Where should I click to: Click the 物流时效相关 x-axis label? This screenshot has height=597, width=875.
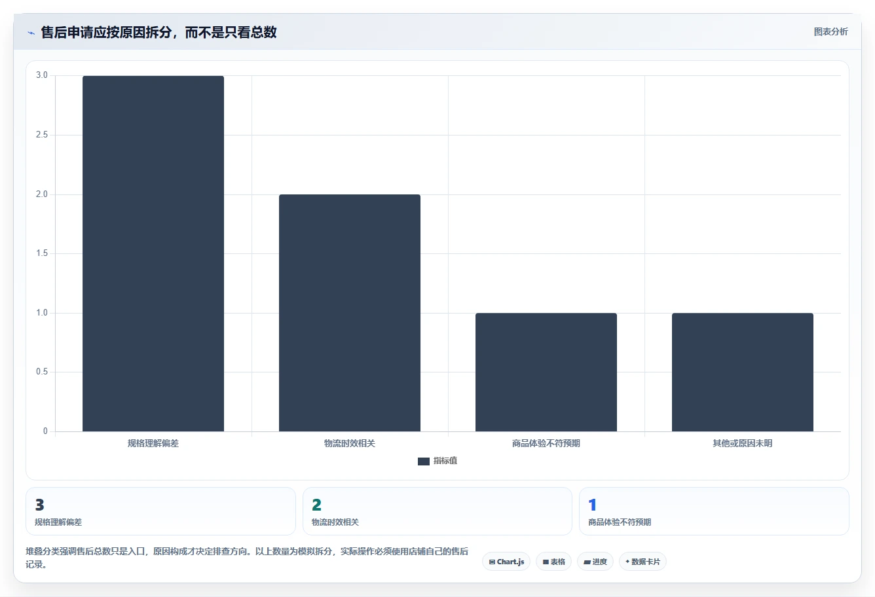click(x=350, y=443)
